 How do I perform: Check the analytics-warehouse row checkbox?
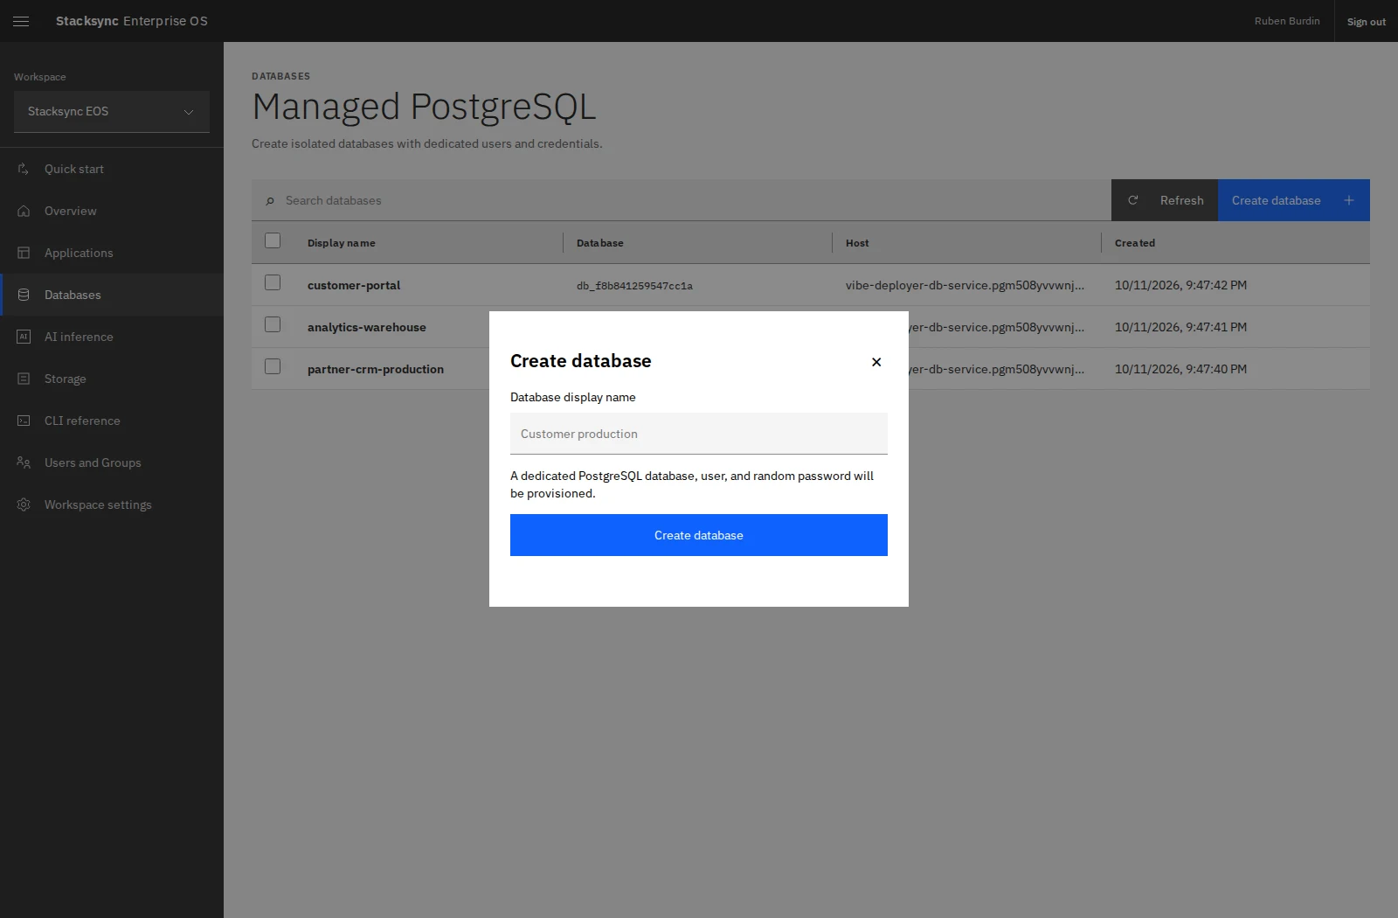[273, 324]
